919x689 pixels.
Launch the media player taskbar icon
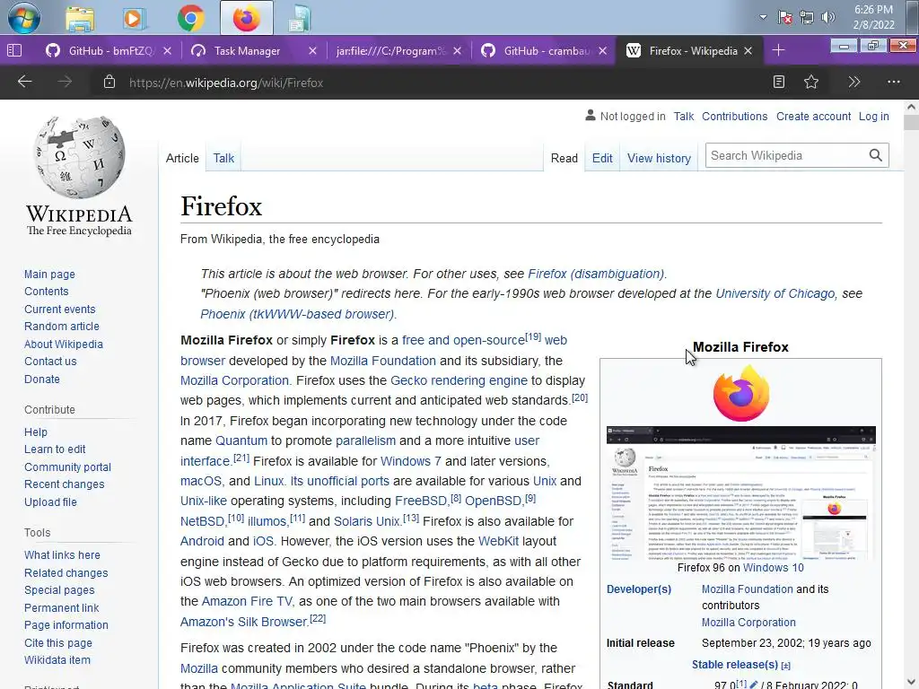134,19
